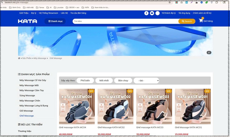This screenshot has width=230, height=137.
Task: Open Ghế Massage KATA MC01 title link
Action: coord(188,128)
